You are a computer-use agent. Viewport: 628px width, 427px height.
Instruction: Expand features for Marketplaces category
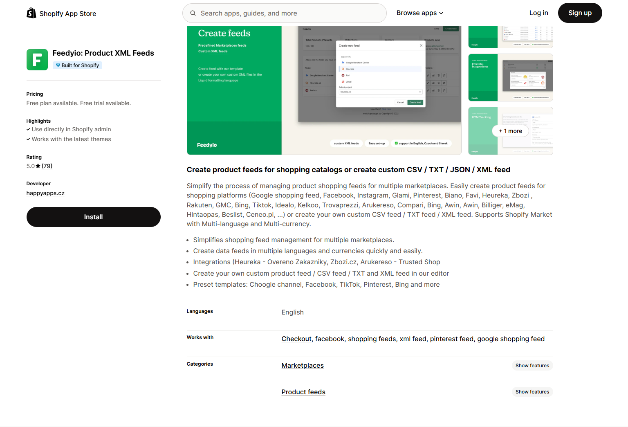coord(532,366)
